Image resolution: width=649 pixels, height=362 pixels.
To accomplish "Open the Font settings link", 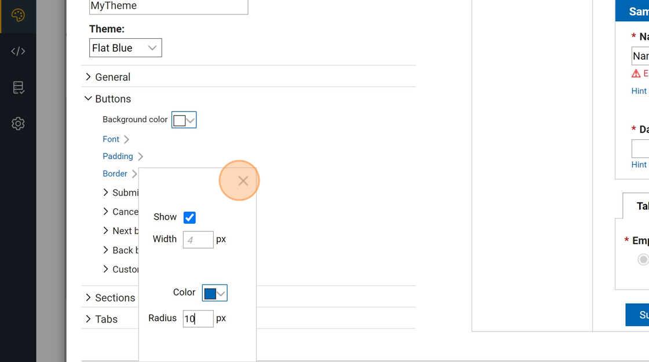I will coord(111,139).
